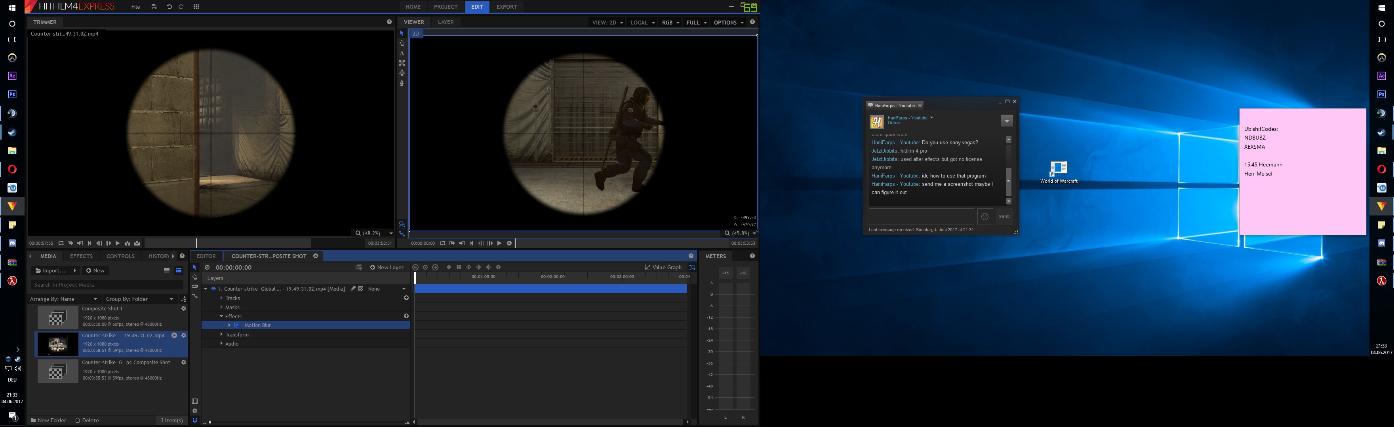1394x427 pixels.
Task: Switch viewer to the LAYER tab
Action: pos(446,22)
